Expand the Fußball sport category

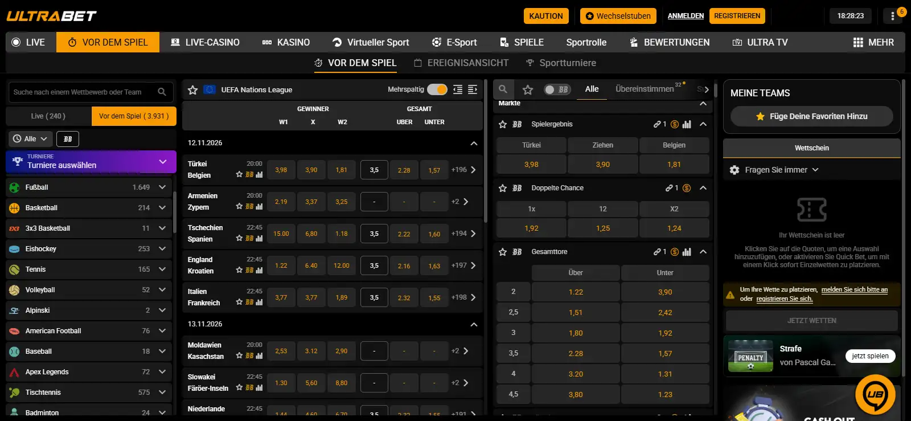(x=89, y=187)
